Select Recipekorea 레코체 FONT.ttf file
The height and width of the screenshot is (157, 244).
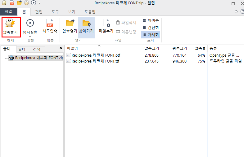click(95, 61)
